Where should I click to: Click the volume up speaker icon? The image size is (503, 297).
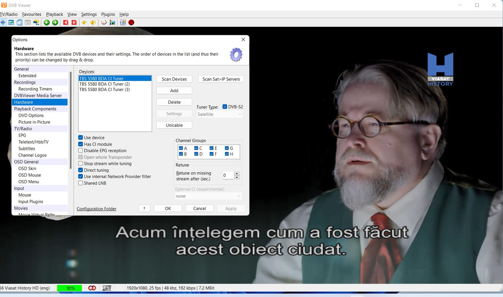(93, 22)
